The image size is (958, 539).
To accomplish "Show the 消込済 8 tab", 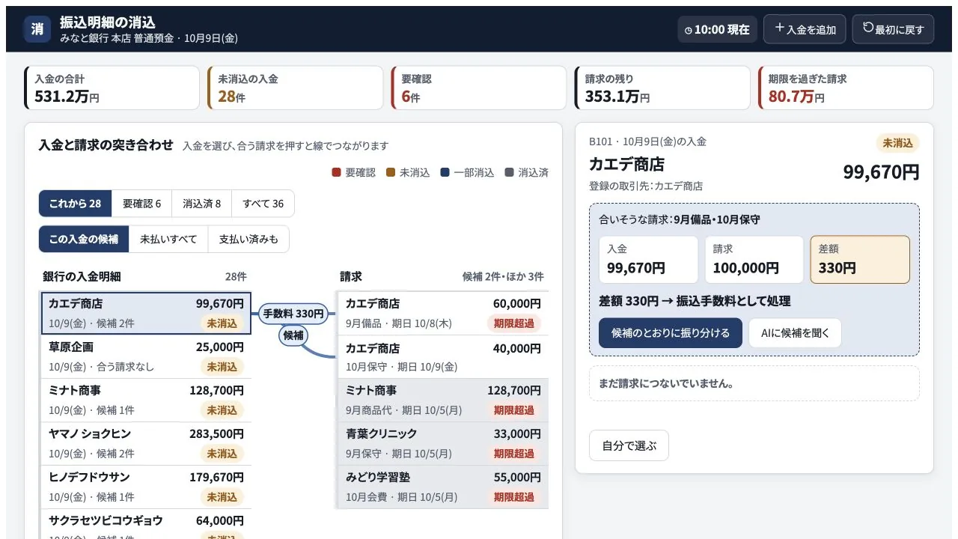I will (202, 204).
